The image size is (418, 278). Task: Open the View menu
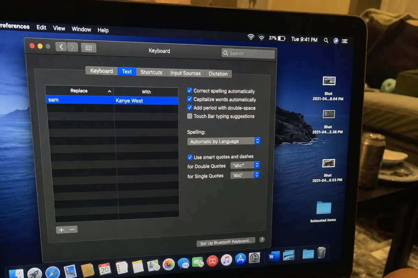[x=59, y=28]
